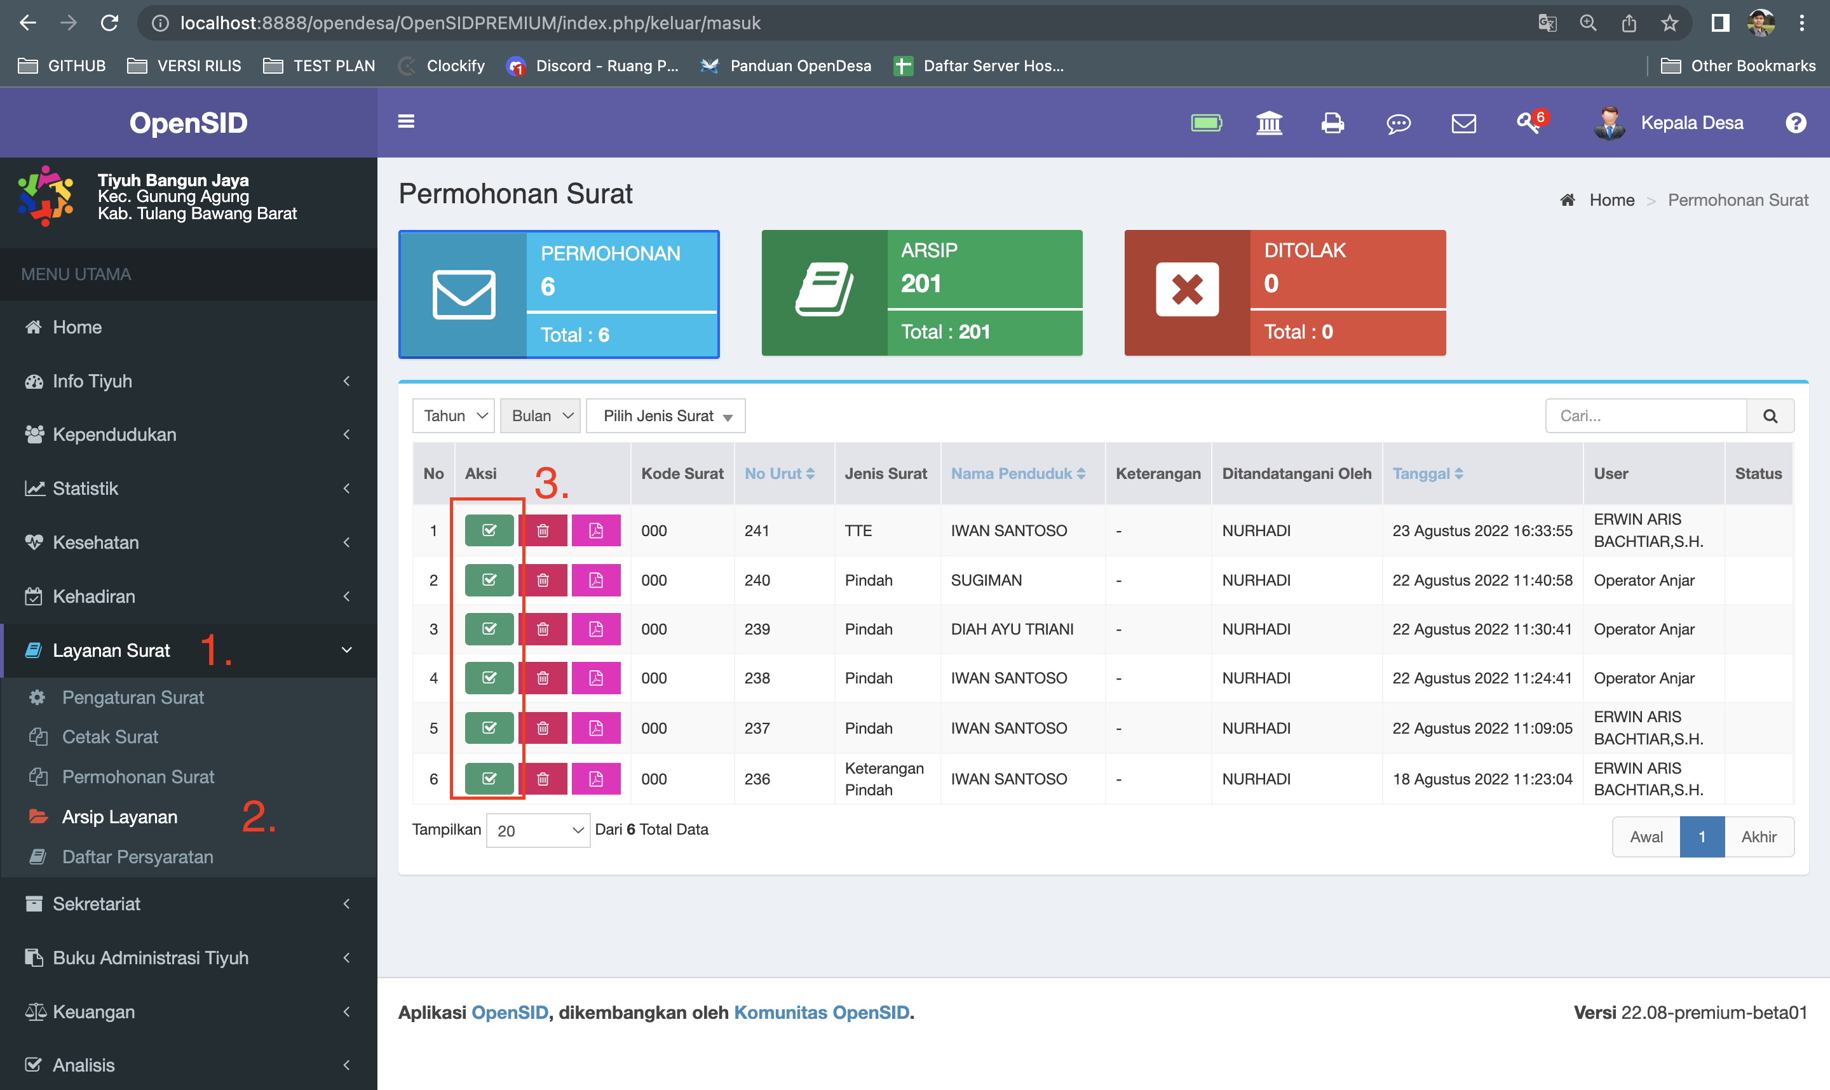Viewport: 1830px width, 1090px height.
Task: Open the PERMOHONAN 6 summary card
Action: 559,294
